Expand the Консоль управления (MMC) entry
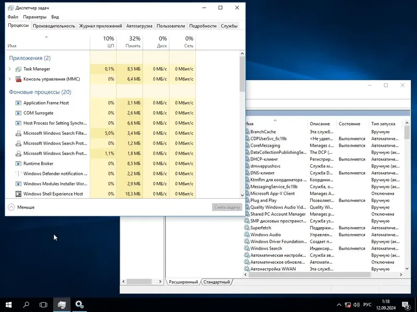 coord(9,79)
